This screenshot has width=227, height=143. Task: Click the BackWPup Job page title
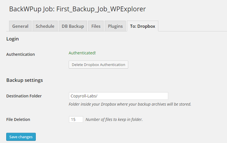(x=77, y=9)
